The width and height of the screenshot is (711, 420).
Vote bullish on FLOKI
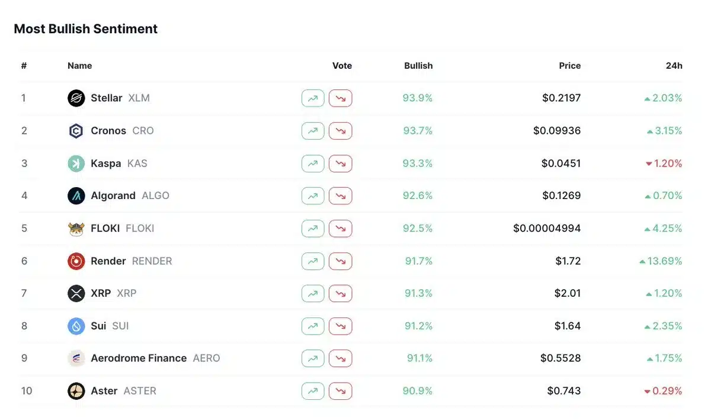312,228
